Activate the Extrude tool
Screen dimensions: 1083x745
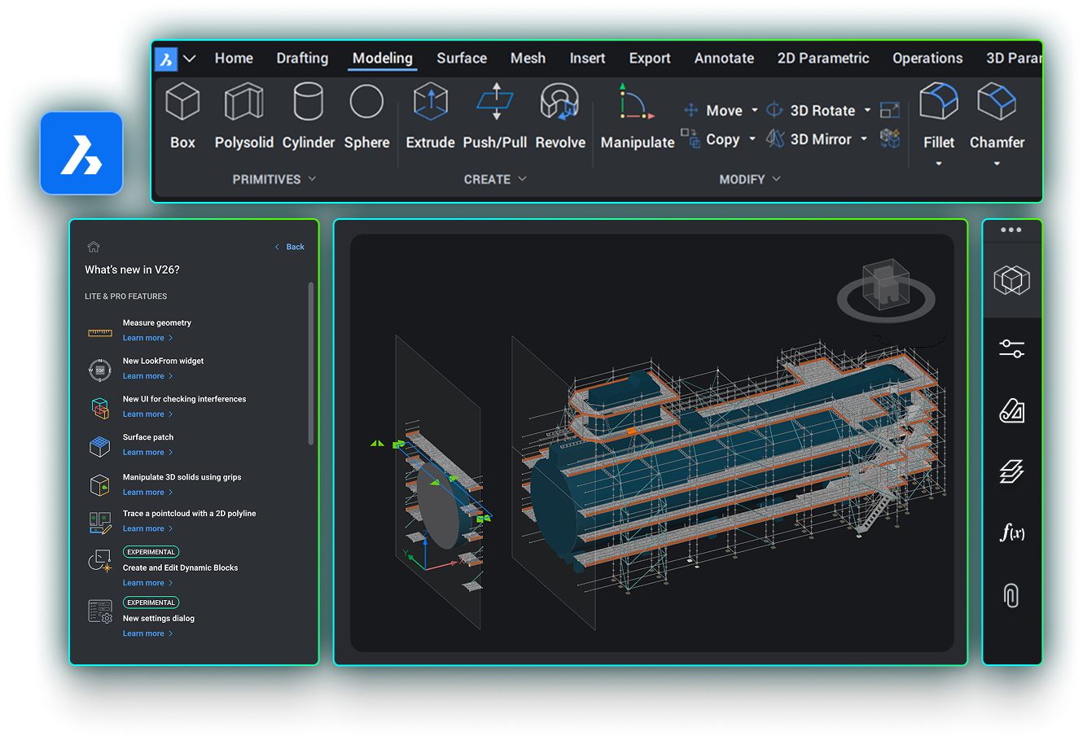430,103
